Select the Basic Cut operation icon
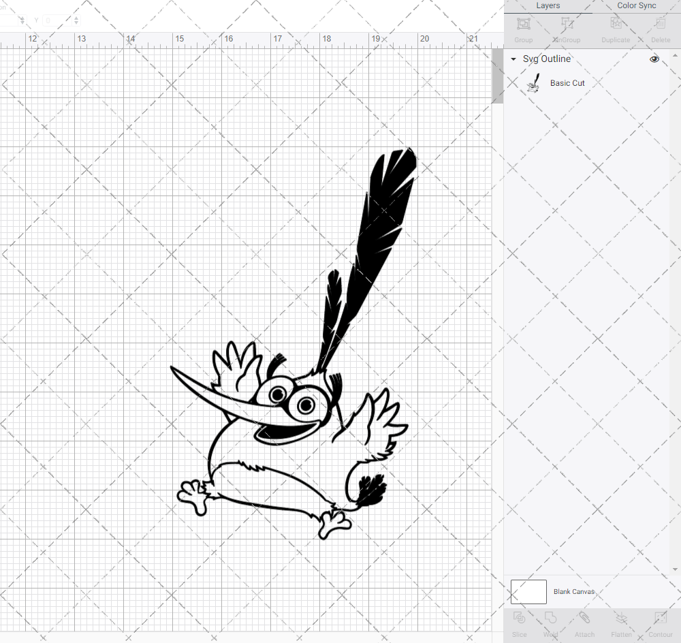681x643 pixels. [x=534, y=82]
